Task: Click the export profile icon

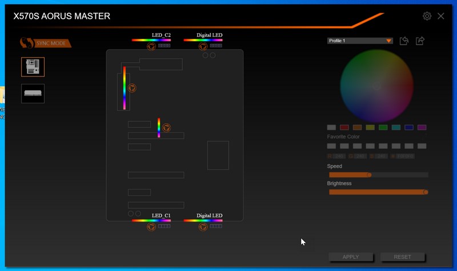Action: coord(420,41)
